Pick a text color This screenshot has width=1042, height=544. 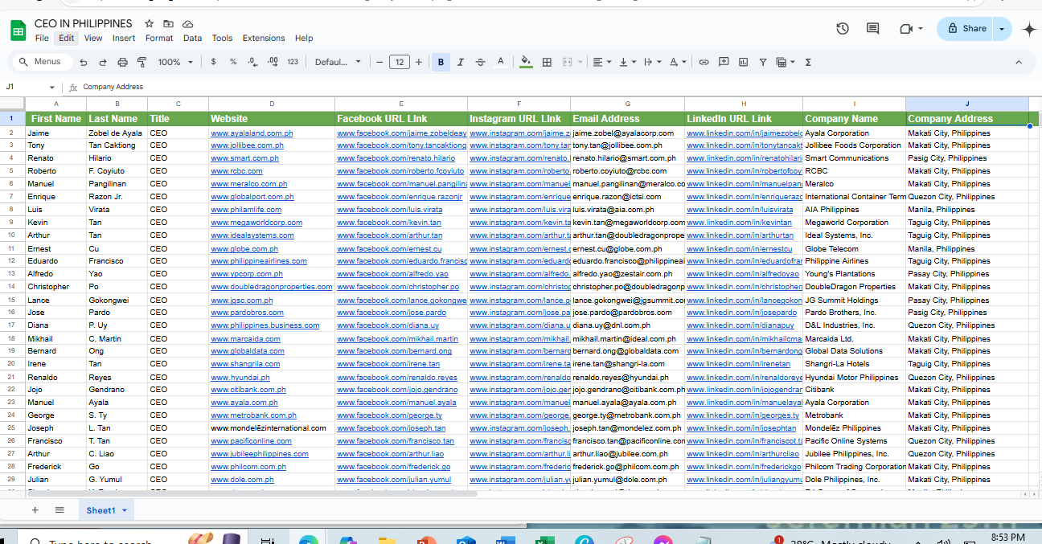[501, 62]
